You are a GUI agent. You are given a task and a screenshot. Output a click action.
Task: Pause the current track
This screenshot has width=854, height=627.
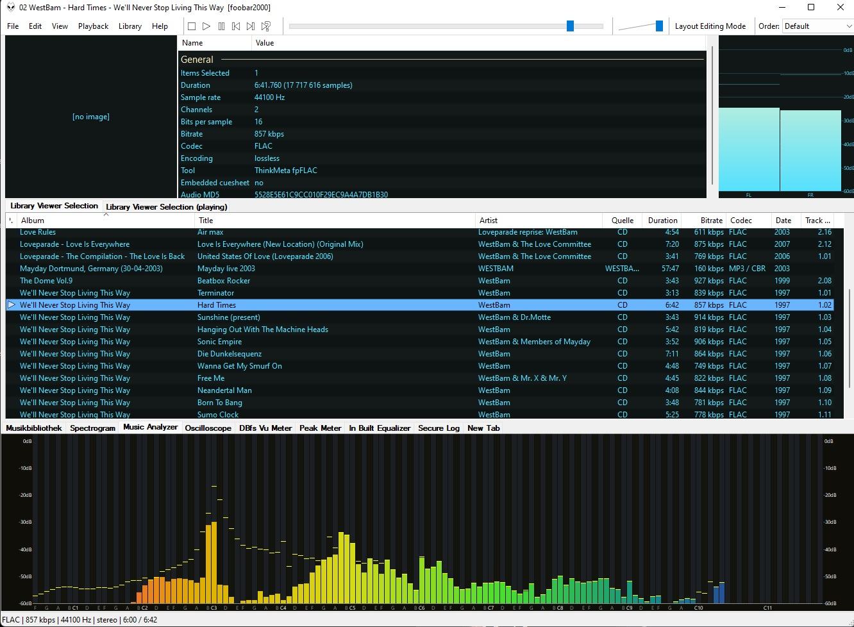click(x=221, y=26)
